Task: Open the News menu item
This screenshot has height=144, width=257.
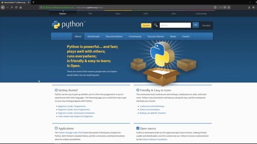Action: (x=173, y=36)
